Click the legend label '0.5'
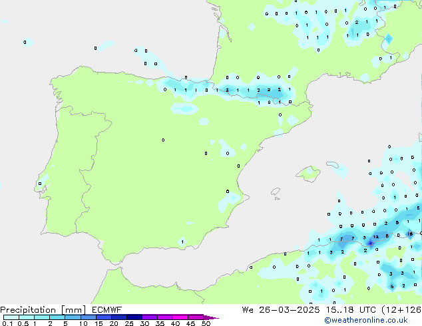Viewport: 422px width, 326px height. click(x=23, y=323)
